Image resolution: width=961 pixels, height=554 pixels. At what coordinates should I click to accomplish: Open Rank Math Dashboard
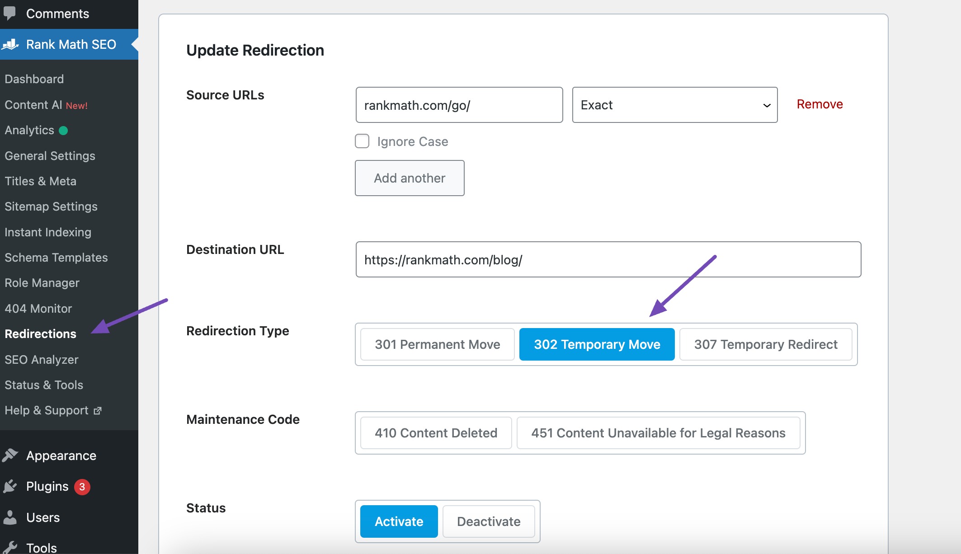(34, 79)
